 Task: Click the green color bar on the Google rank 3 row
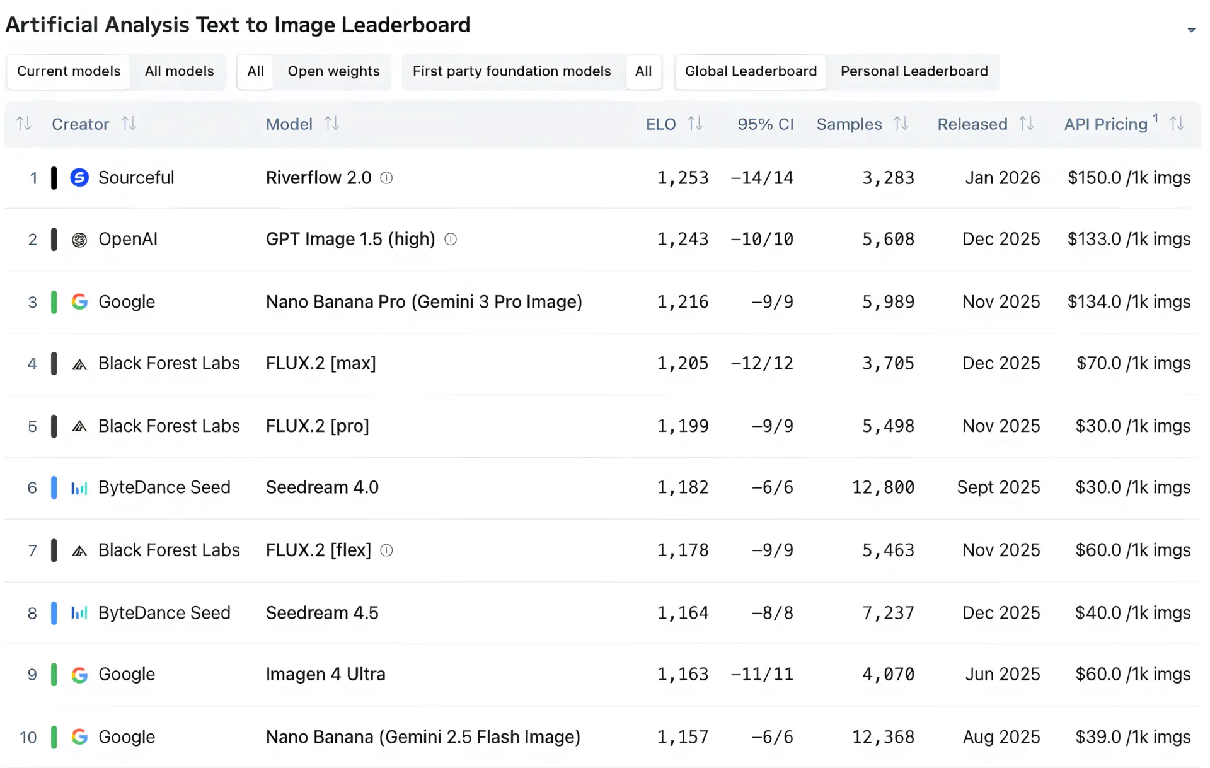54,302
